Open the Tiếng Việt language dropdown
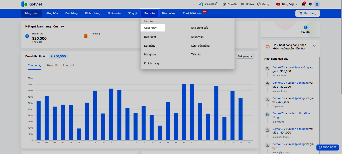This screenshot has height=154, width=342. (287, 4)
